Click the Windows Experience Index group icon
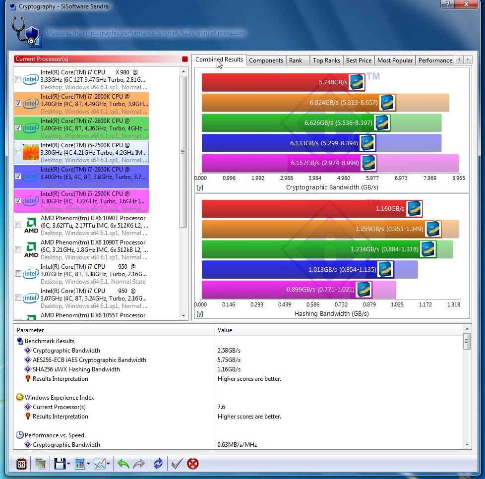485x479 pixels. tap(20, 397)
